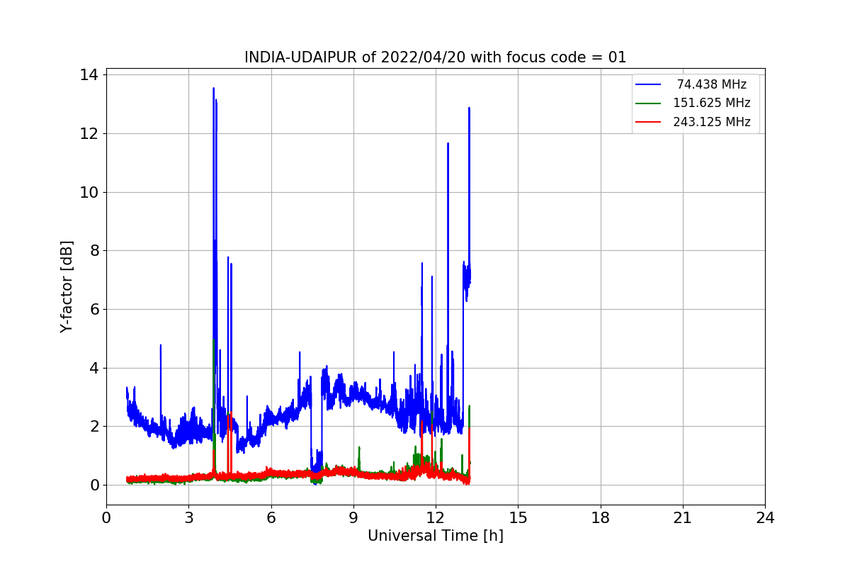This screenshot has height=567, width=850.
Task: Click the red line sample in the legend
Action: pos(648,122)
